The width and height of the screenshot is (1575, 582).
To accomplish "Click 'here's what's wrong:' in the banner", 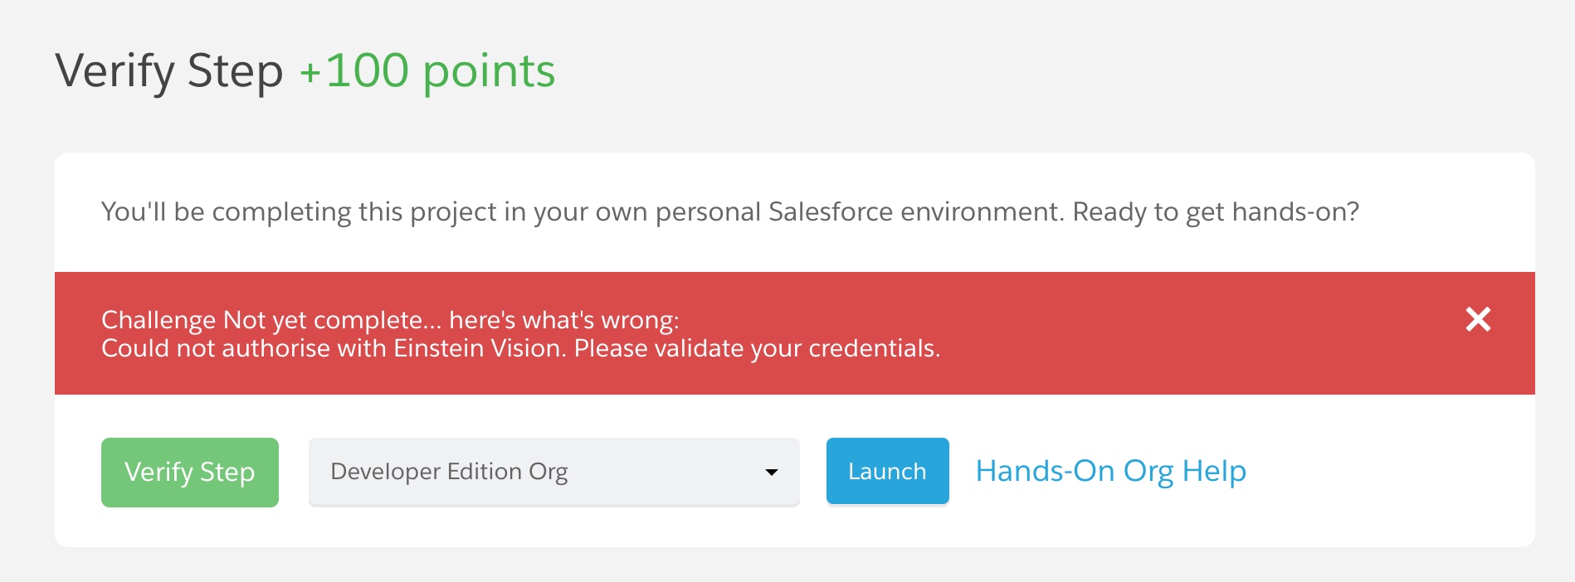I will click(x=563, y=320).
